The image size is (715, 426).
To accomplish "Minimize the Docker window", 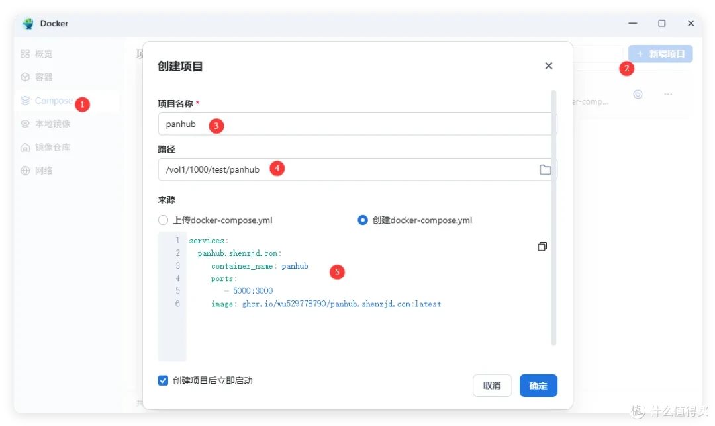I will click(632, 23).
